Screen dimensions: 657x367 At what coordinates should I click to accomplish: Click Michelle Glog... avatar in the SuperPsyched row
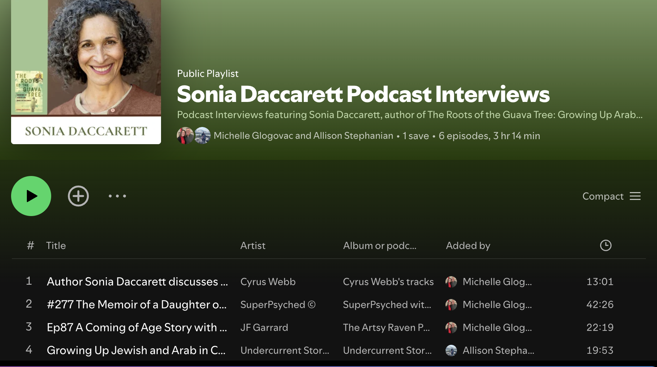[451, 304]
